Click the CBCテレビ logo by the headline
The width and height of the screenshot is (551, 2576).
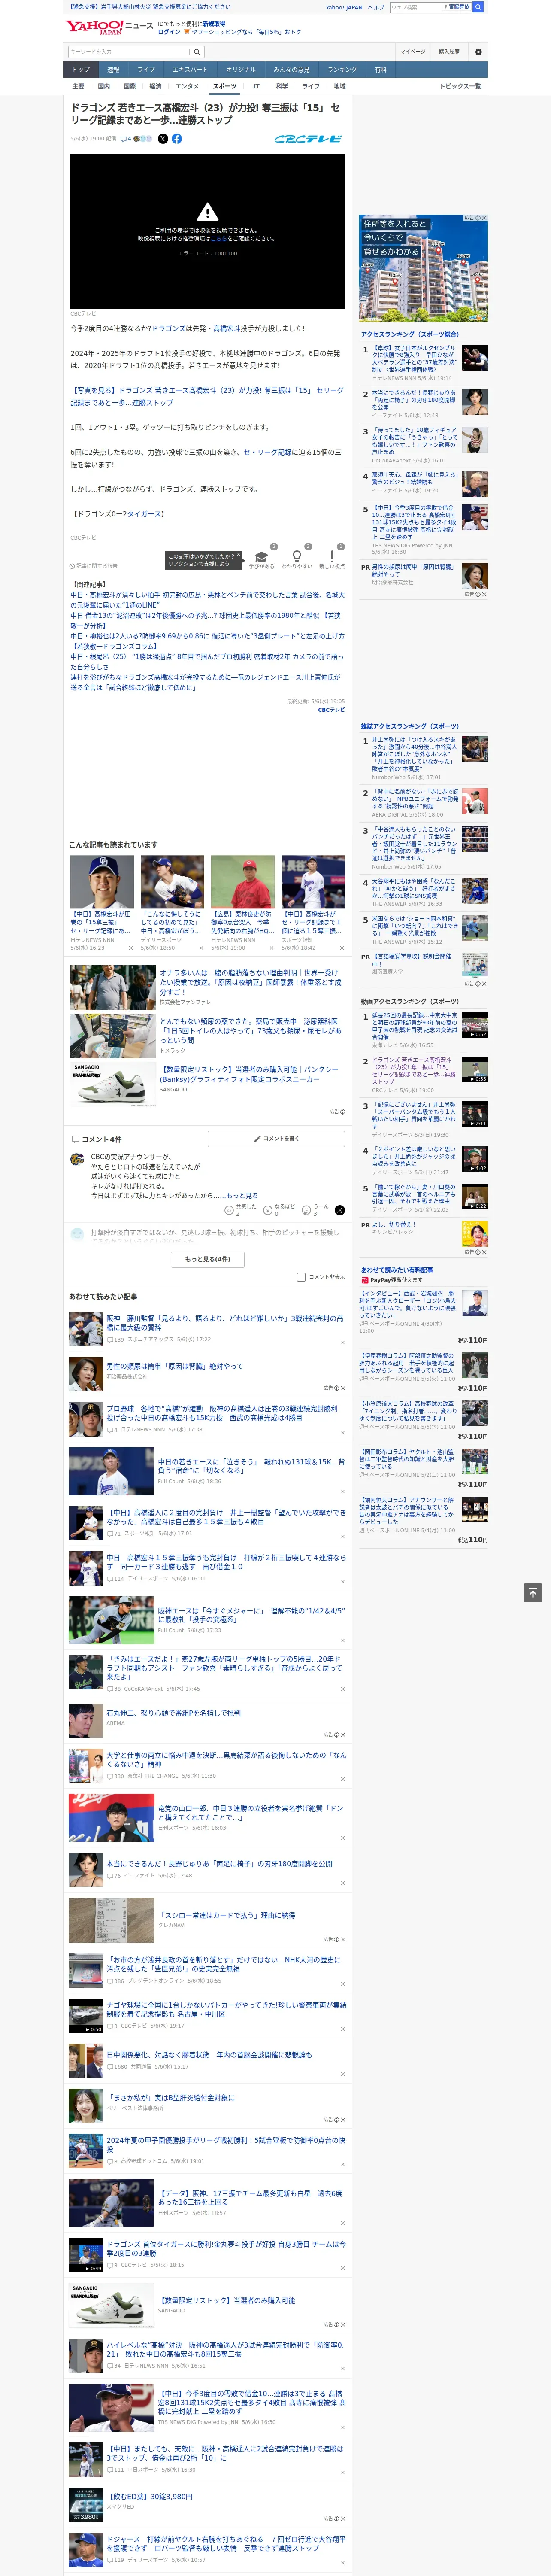click(x=308, y=139)
